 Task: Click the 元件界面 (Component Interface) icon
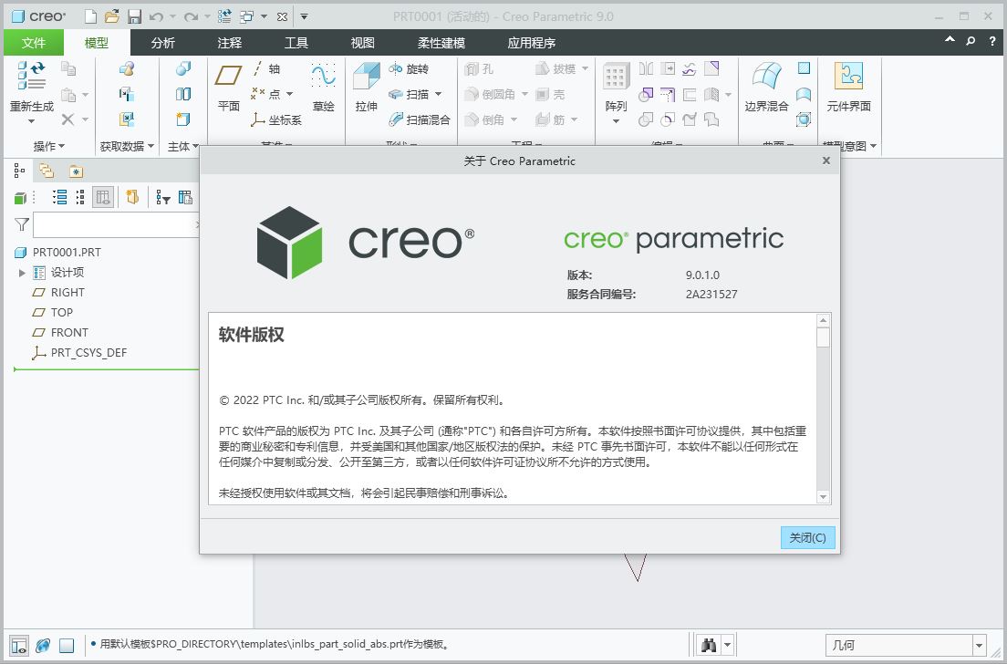pyautogui.click(x=850, y=88)
